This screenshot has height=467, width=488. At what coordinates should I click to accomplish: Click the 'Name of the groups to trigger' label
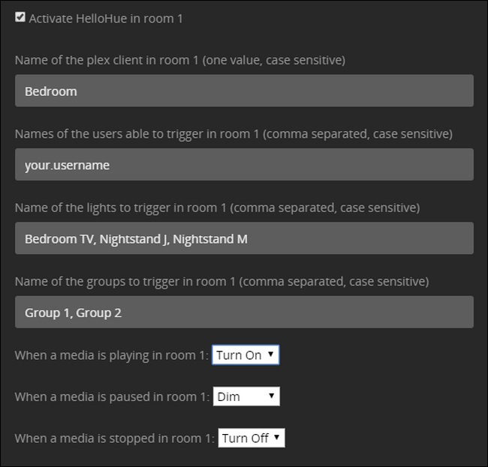point(221,281)
